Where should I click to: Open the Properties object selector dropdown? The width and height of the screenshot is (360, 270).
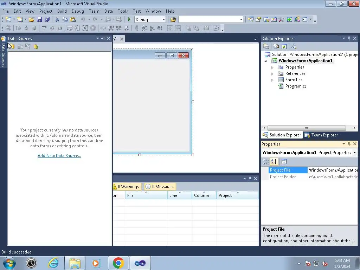tap(354, 153)
